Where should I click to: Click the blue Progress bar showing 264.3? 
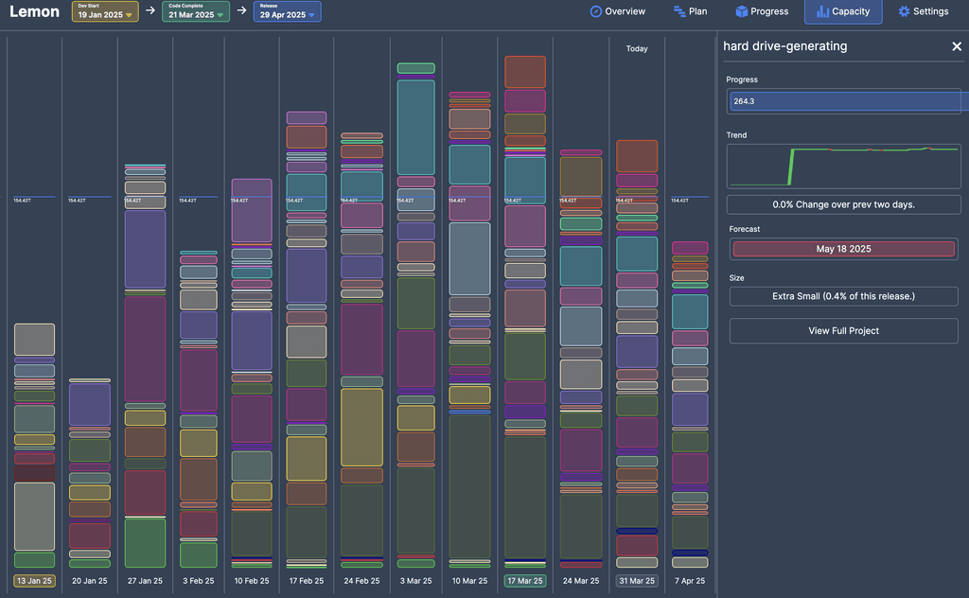842,101
